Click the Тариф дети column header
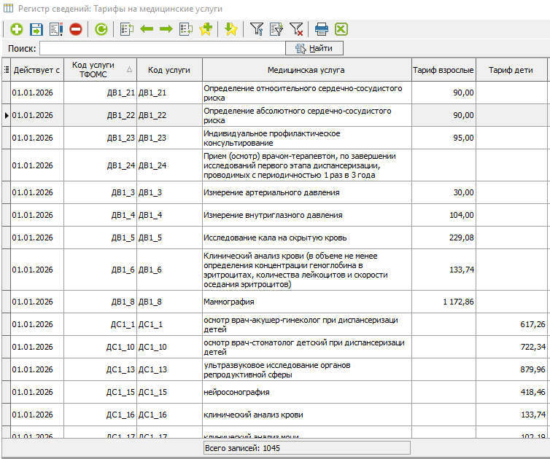This screenshot has width=550, height=459. 511,70
